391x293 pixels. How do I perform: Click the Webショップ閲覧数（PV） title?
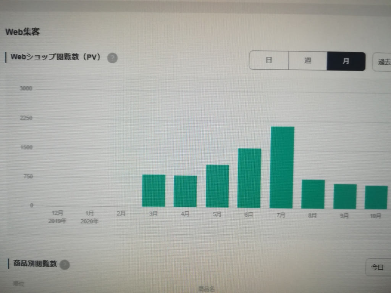(55, 57)
